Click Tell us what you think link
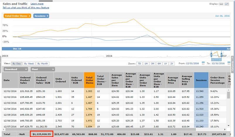The image size is (235, 137). tap(26, 8)
